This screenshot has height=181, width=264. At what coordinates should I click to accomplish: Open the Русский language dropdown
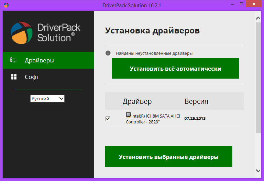click(x=47, y=99)
